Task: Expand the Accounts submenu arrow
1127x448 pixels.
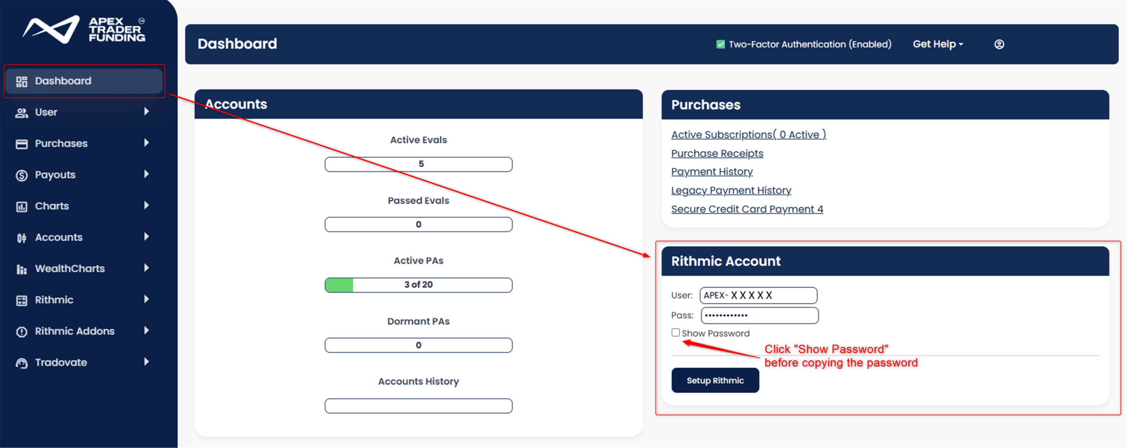Action: (147, 236)
